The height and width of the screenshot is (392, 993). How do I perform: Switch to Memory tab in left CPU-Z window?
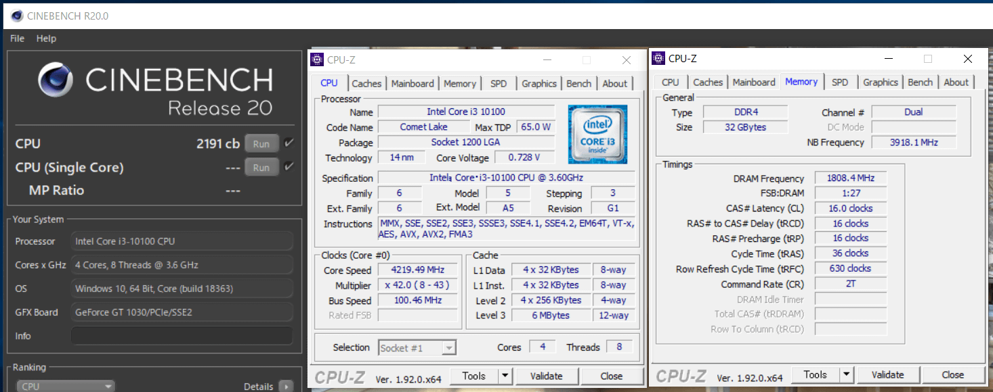pos(460,84)
